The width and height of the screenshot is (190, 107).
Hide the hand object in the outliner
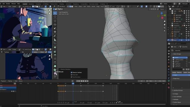[189, 34]
